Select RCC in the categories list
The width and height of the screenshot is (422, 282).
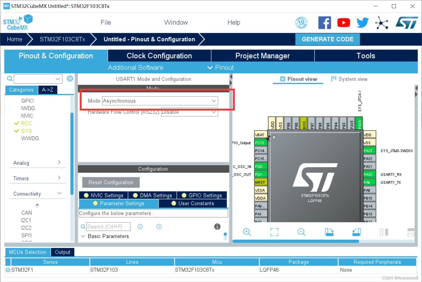pyautogui.click(x=26, y=123)
